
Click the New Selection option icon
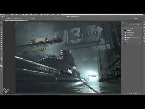tap(6, 18)
